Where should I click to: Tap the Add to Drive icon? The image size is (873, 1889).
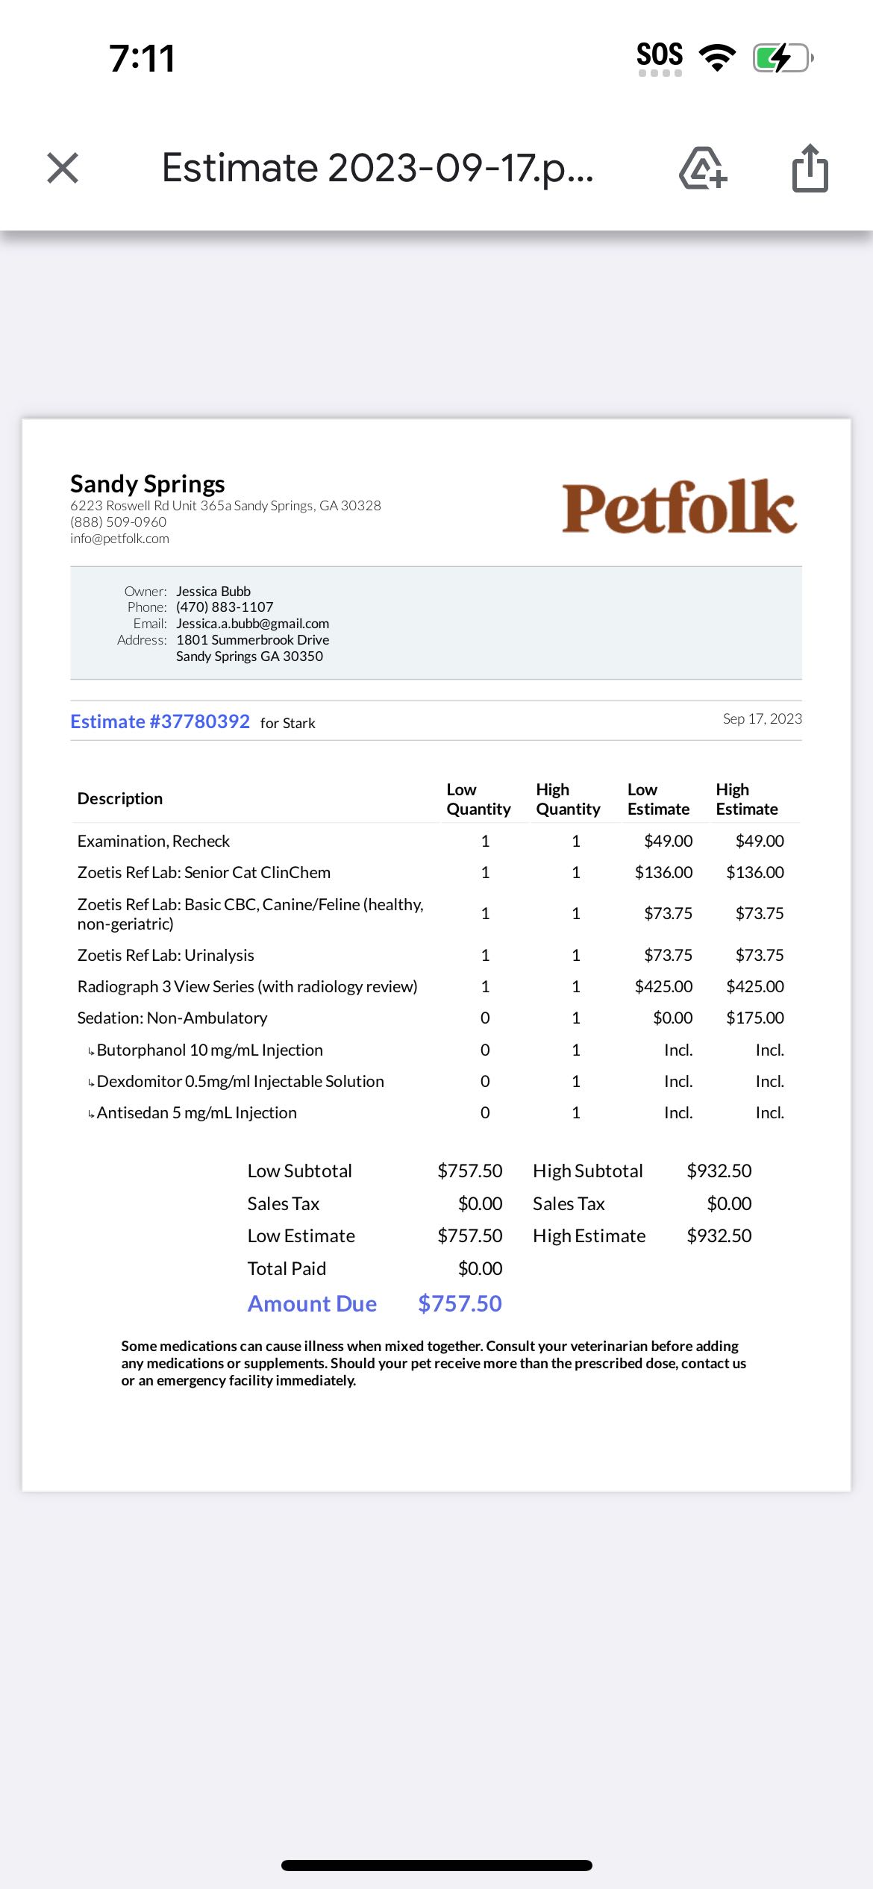pos(703,168)
